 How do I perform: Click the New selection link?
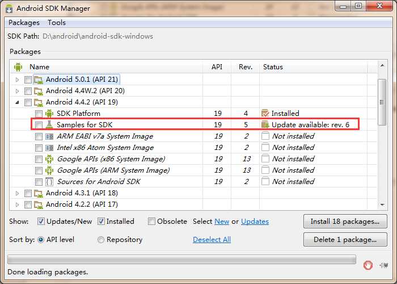[222, 222]
